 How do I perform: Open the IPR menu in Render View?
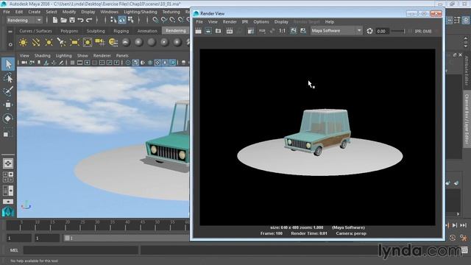tap(245, 21)
